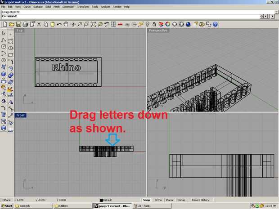Screen dimensions: 279x209
Task: Select the Circle tool in sidebar
Action: point(4,47)
